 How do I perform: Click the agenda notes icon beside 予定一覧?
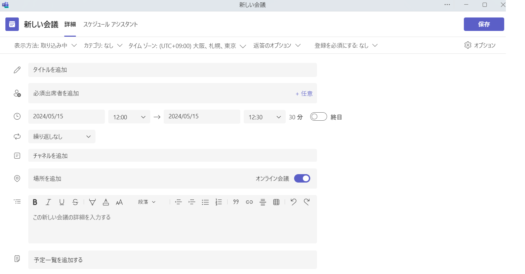(17, 259)
